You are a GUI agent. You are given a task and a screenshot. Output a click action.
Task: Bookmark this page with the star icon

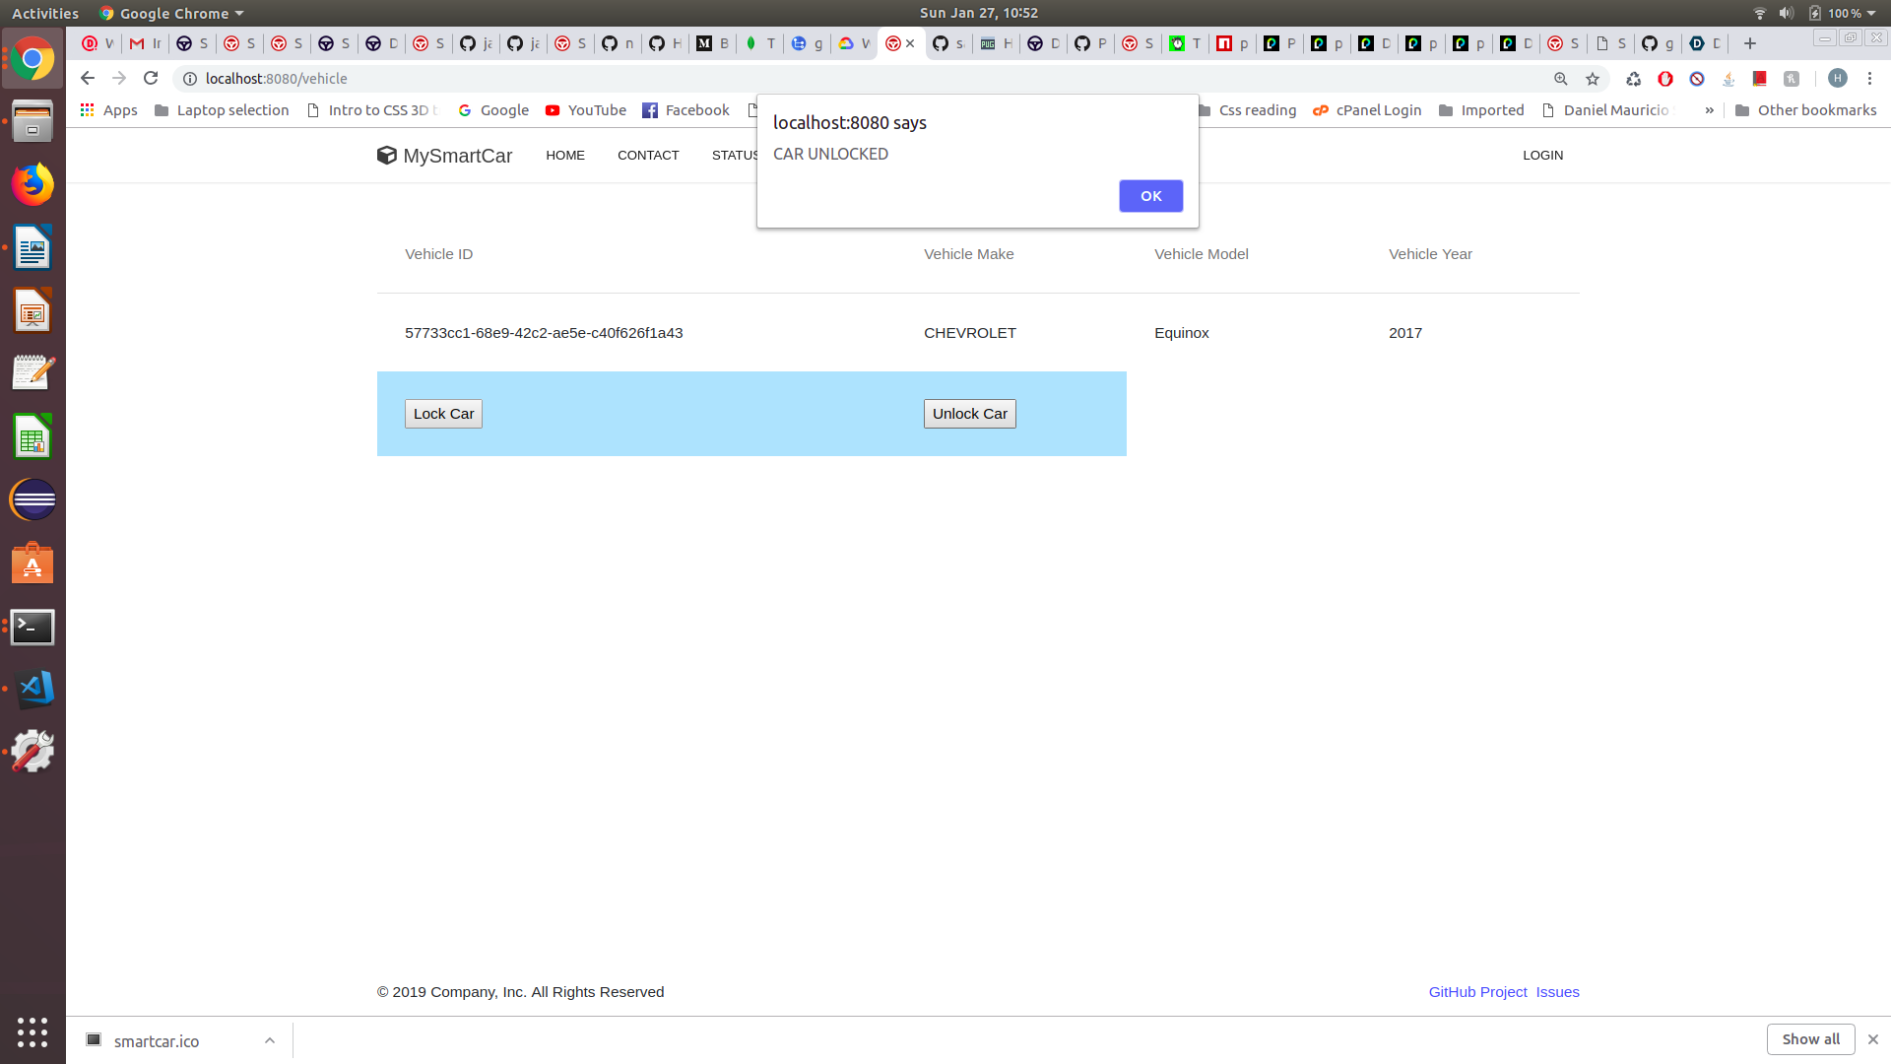(1593, 79)
